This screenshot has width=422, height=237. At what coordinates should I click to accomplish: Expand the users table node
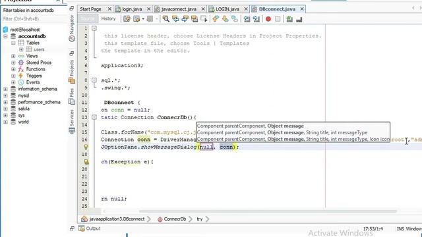click(21, 49)
